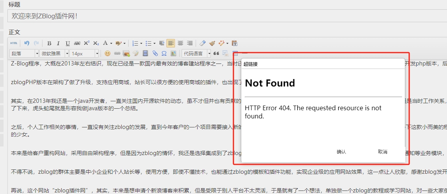Open the hyperlink chain icon
Screen dimensions: 447x194
[117, 53]
